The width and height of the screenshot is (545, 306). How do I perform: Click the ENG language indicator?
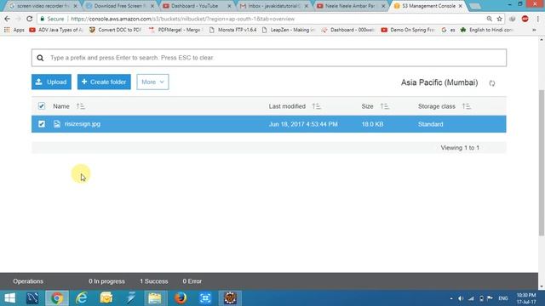coord(503,298)
